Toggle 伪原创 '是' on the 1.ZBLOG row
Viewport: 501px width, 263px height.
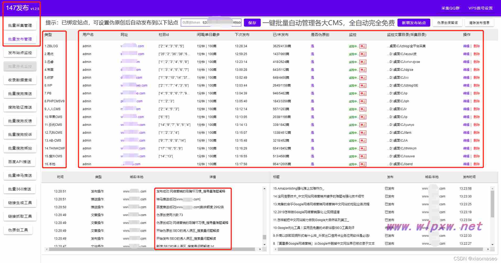coord(312,46)
